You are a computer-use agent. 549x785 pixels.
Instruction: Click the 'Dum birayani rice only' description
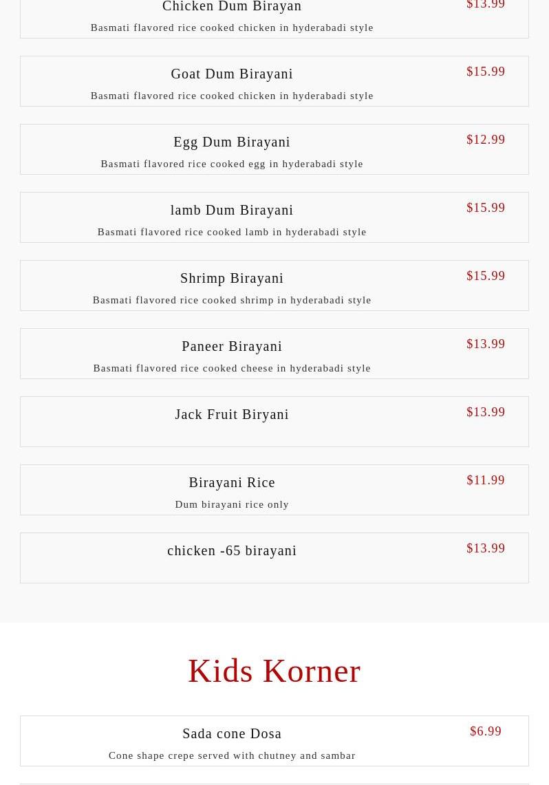(x=232, y=504)
